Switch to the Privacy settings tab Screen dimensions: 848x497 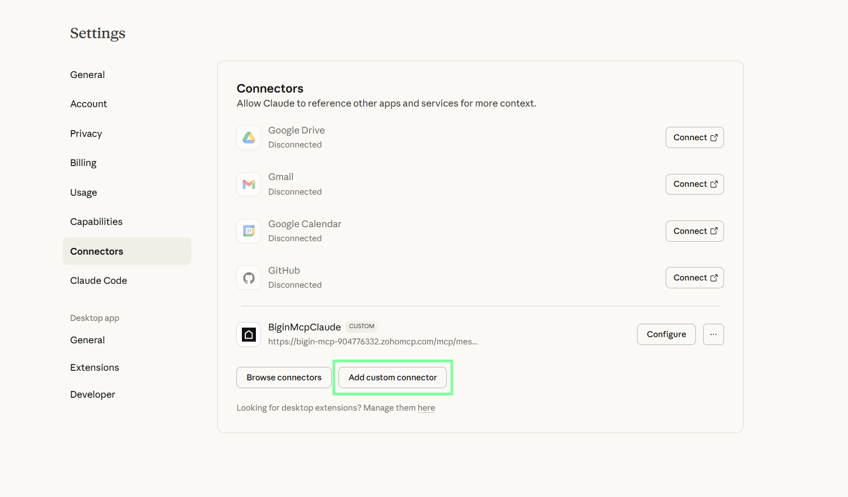point(86,134)
